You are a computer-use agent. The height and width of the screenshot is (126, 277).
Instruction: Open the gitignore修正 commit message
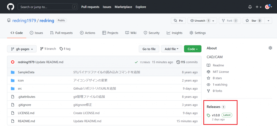[83, 105]
